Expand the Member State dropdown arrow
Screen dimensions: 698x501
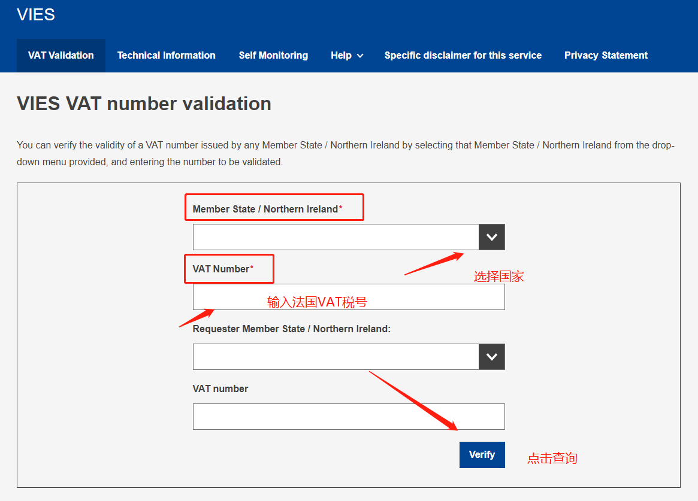tap(492, 237)
